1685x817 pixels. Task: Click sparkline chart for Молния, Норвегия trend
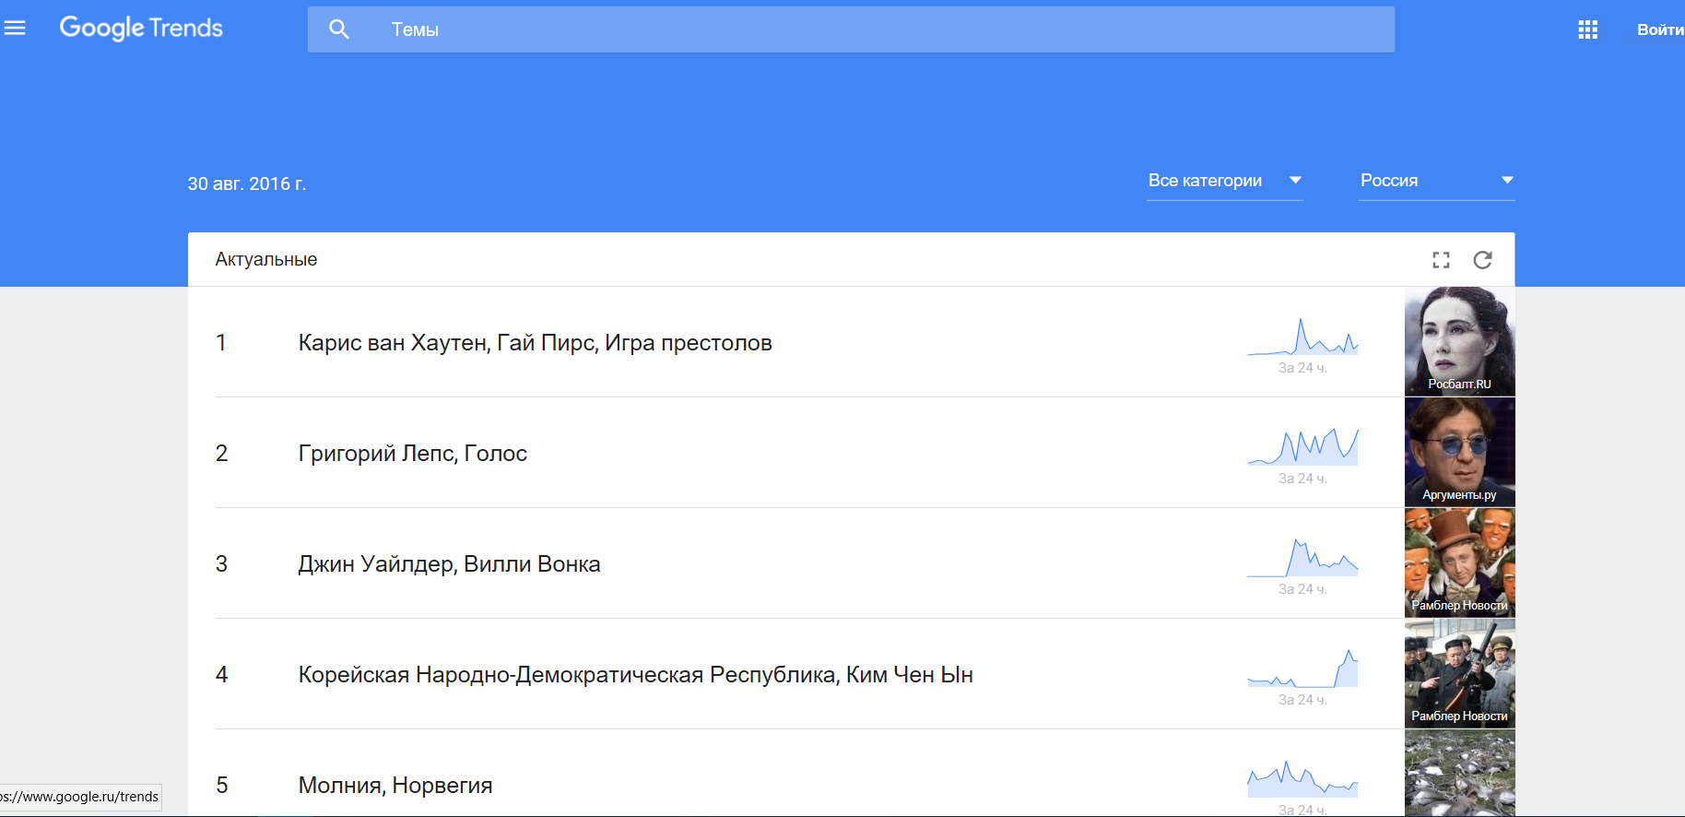click(1302, 779)
